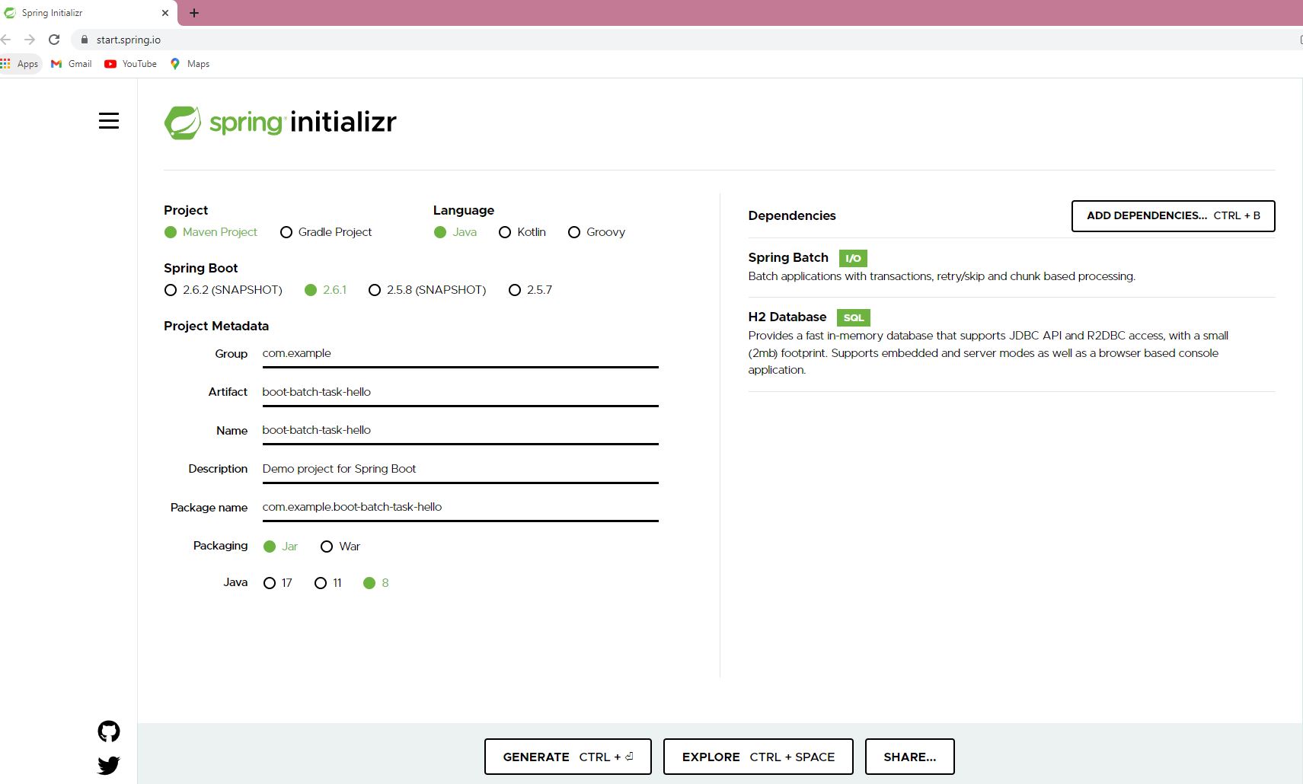Click the Name input field
The image size is (1303, 784).
[460, 430]
